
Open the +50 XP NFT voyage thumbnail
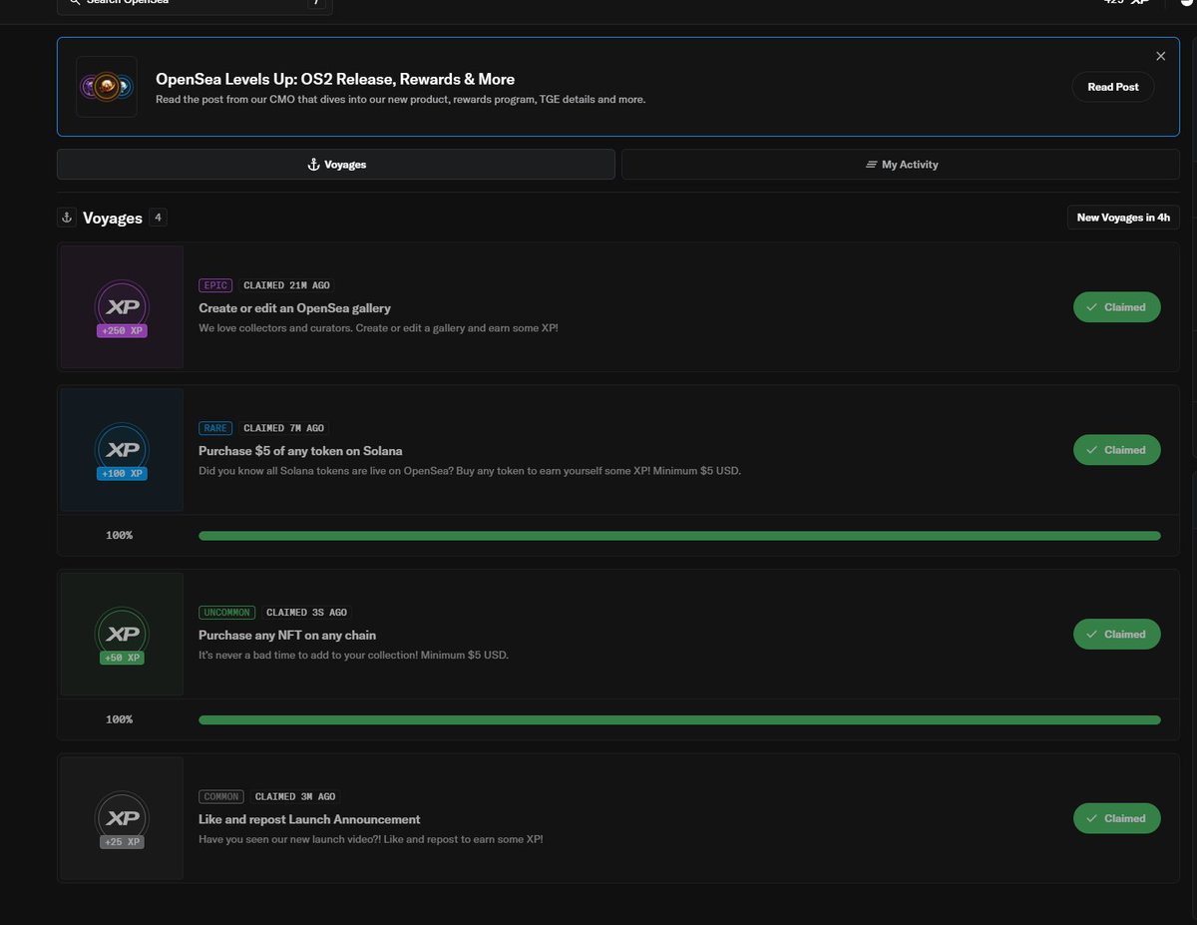point(122,635)
